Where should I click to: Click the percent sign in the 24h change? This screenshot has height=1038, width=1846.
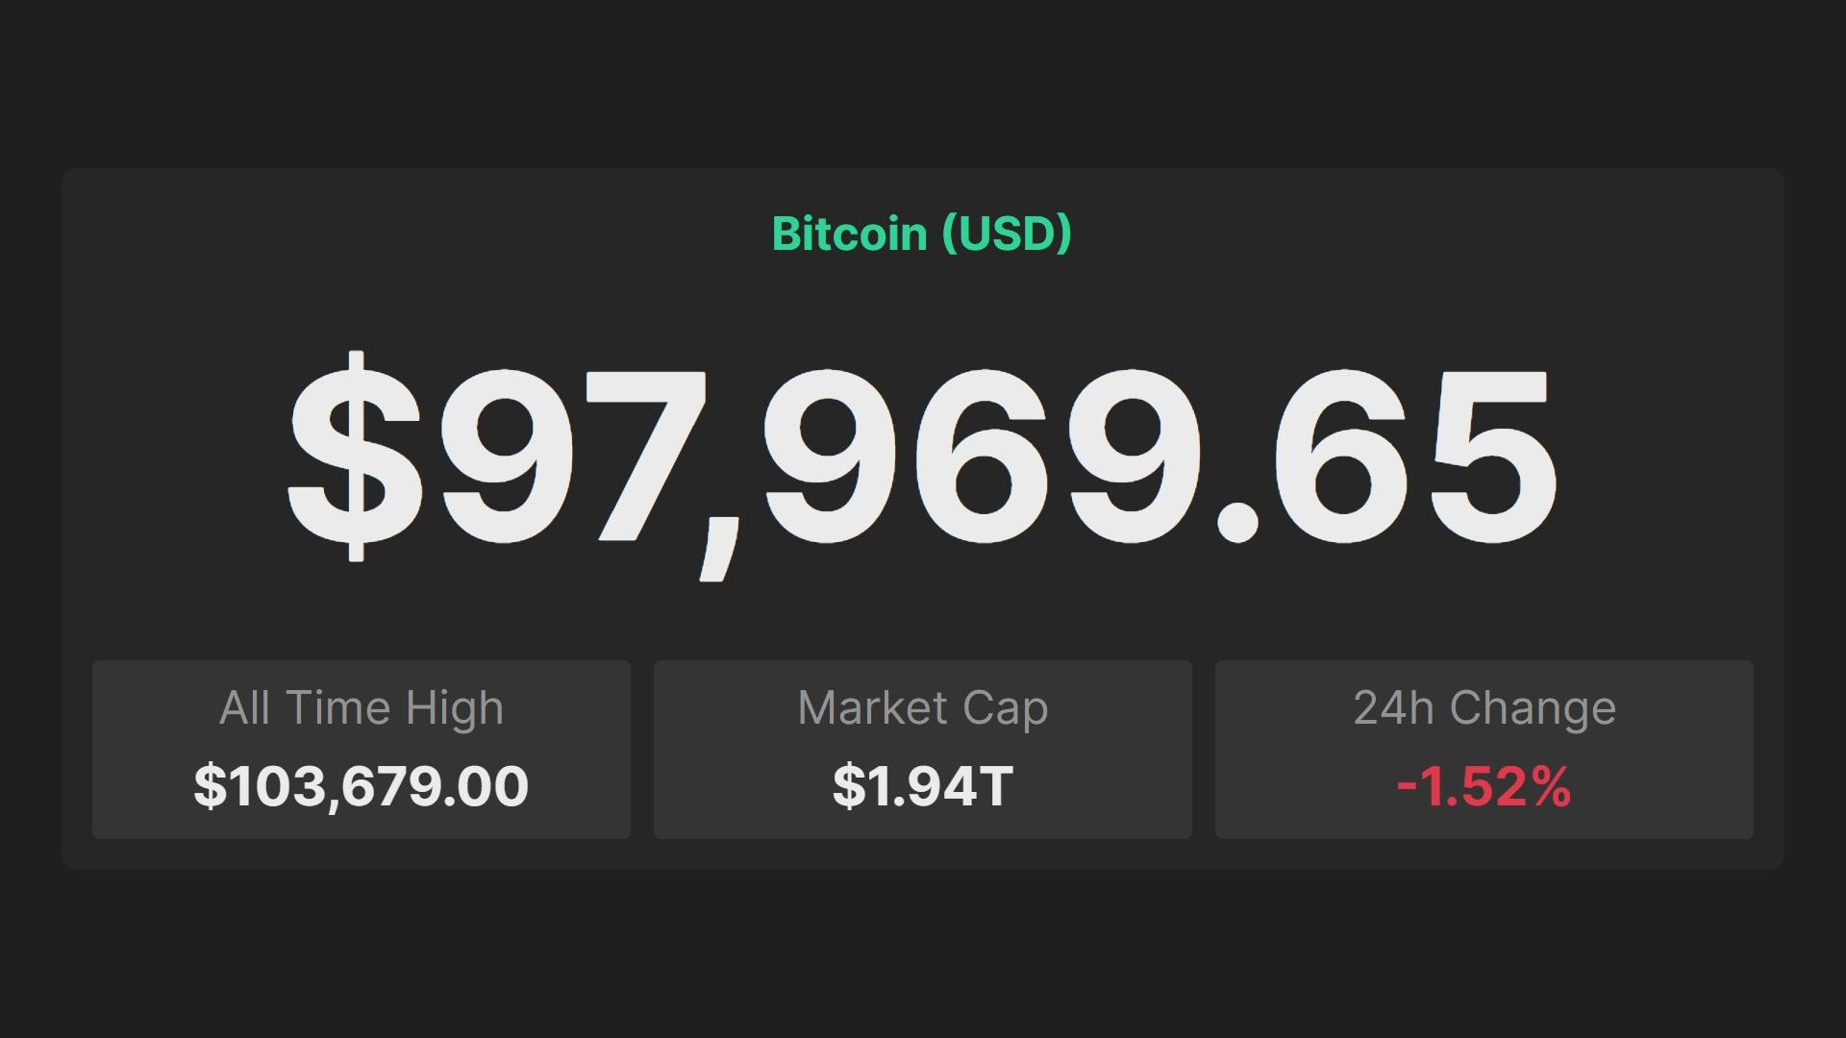(x=1552, y=786)
